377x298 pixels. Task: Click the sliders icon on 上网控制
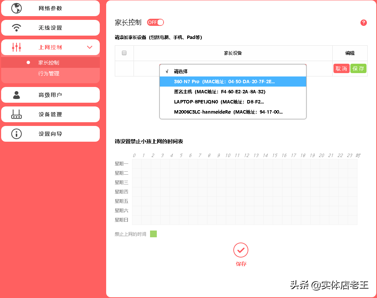[x=16, y=47]
